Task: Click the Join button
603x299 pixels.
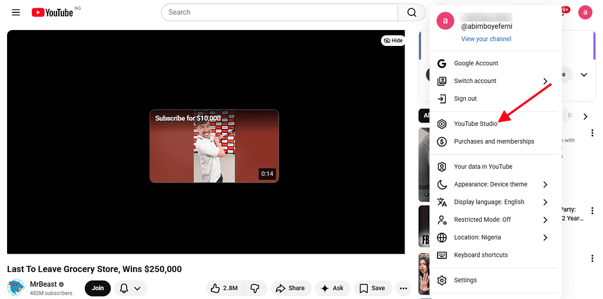Action: (x=98, y=288)
